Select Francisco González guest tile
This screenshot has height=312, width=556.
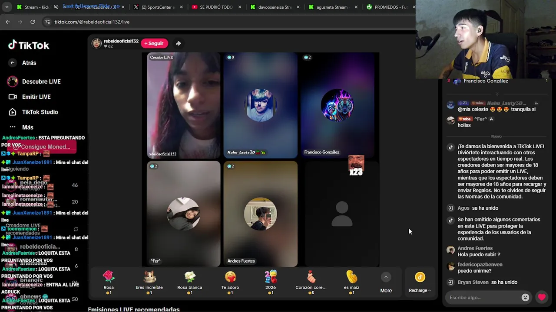(x=338, y=105)
